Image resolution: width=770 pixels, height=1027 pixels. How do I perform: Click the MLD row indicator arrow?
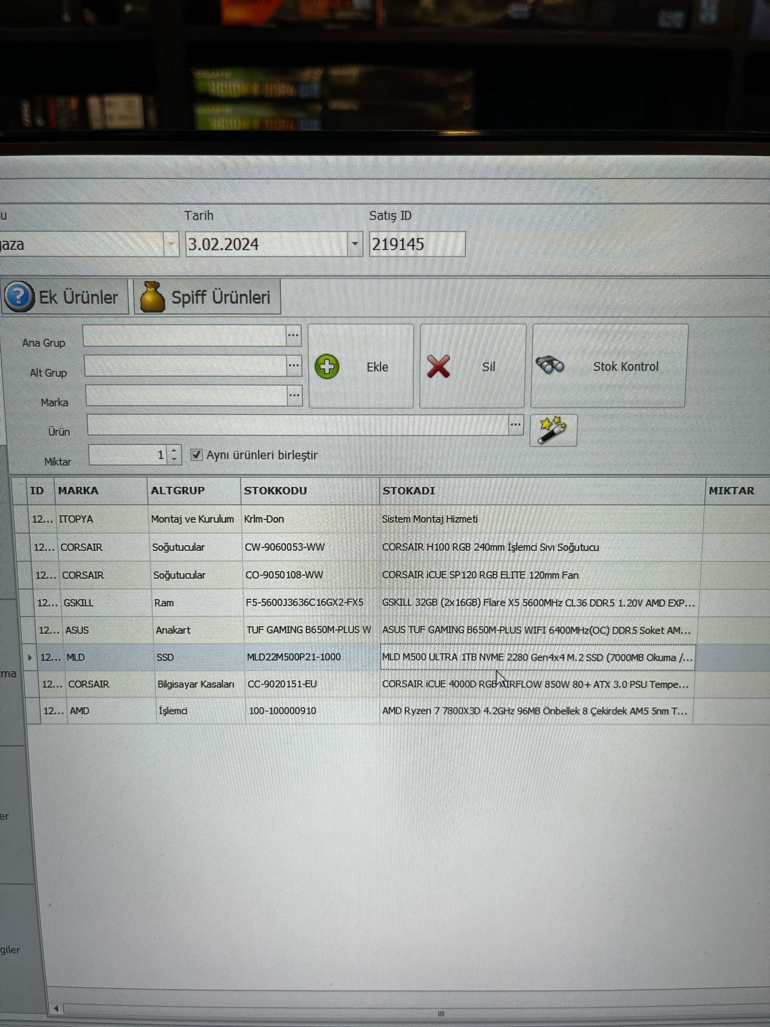coord(30,657)
